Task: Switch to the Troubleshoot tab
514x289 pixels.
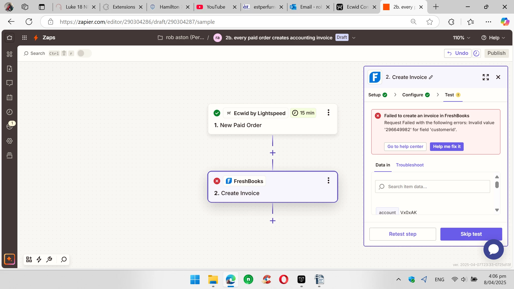Action: (x=410, y=165)
